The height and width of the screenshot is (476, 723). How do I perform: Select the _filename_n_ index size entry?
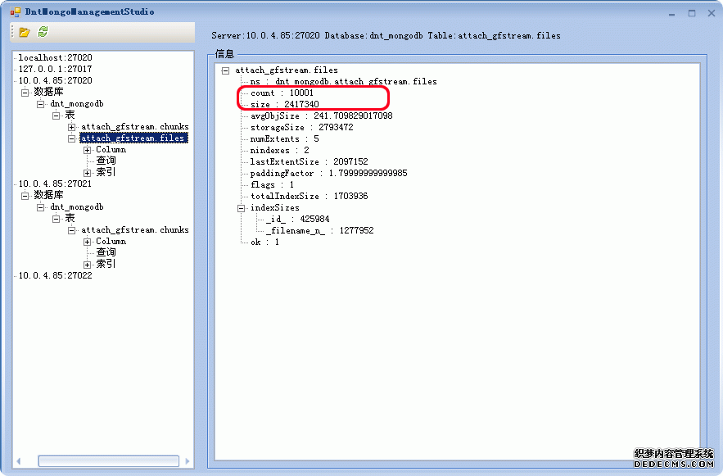(319, 231)
